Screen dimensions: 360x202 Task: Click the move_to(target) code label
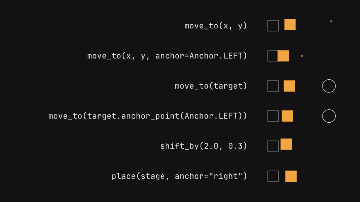(x=211, y=86)
